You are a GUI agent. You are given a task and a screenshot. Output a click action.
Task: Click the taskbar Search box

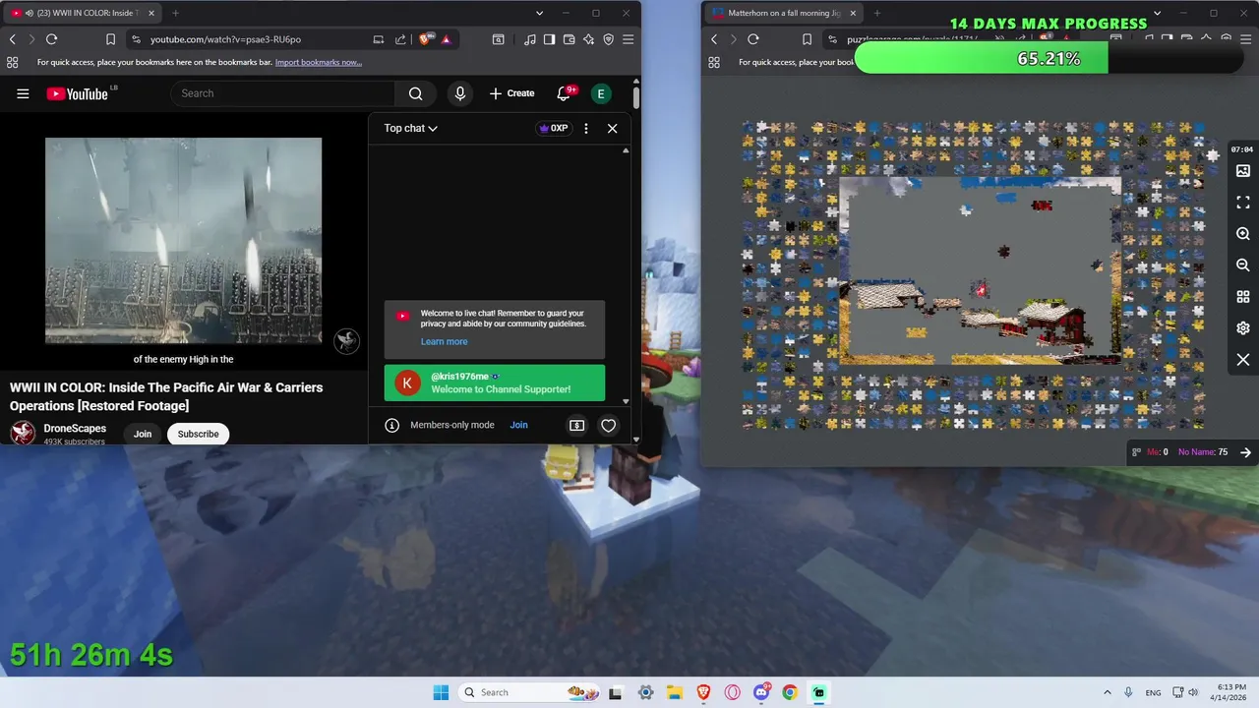pos(529,692)
